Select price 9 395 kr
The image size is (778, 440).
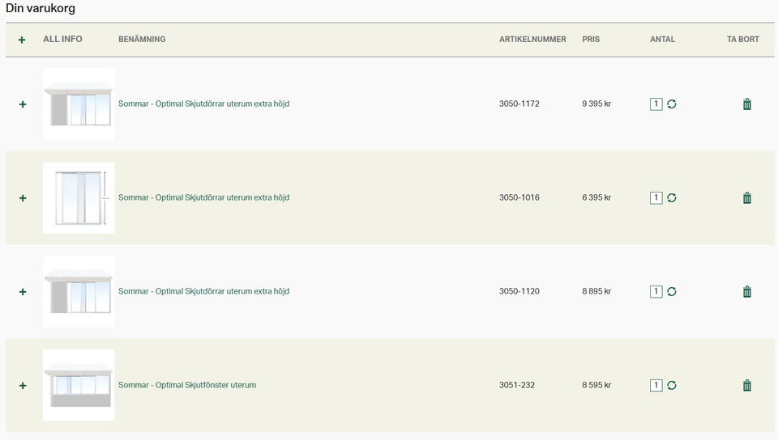pos(596,104)
